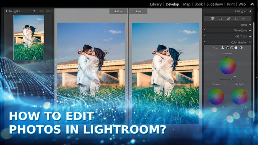Viewport: 258px width, 145px height.
Task: Switch to the Library module
Action: [x=156, y=4]
